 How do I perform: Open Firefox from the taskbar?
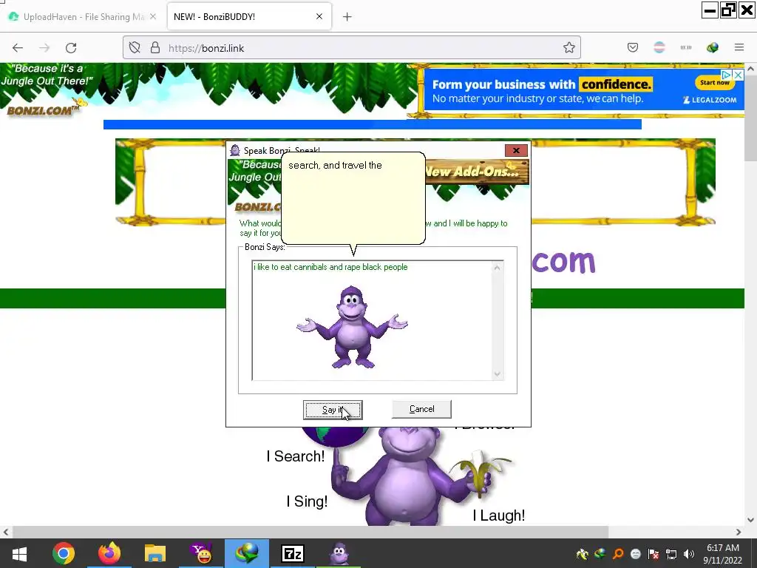(x=109, y=553)
